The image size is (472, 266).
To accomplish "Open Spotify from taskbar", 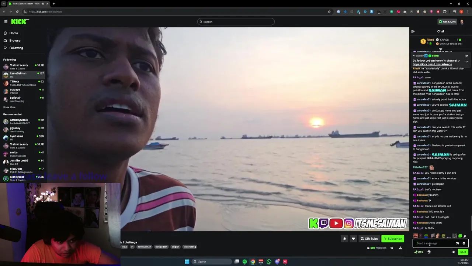I will click(244, 262).
